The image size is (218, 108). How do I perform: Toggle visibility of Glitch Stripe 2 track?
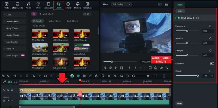12,90
